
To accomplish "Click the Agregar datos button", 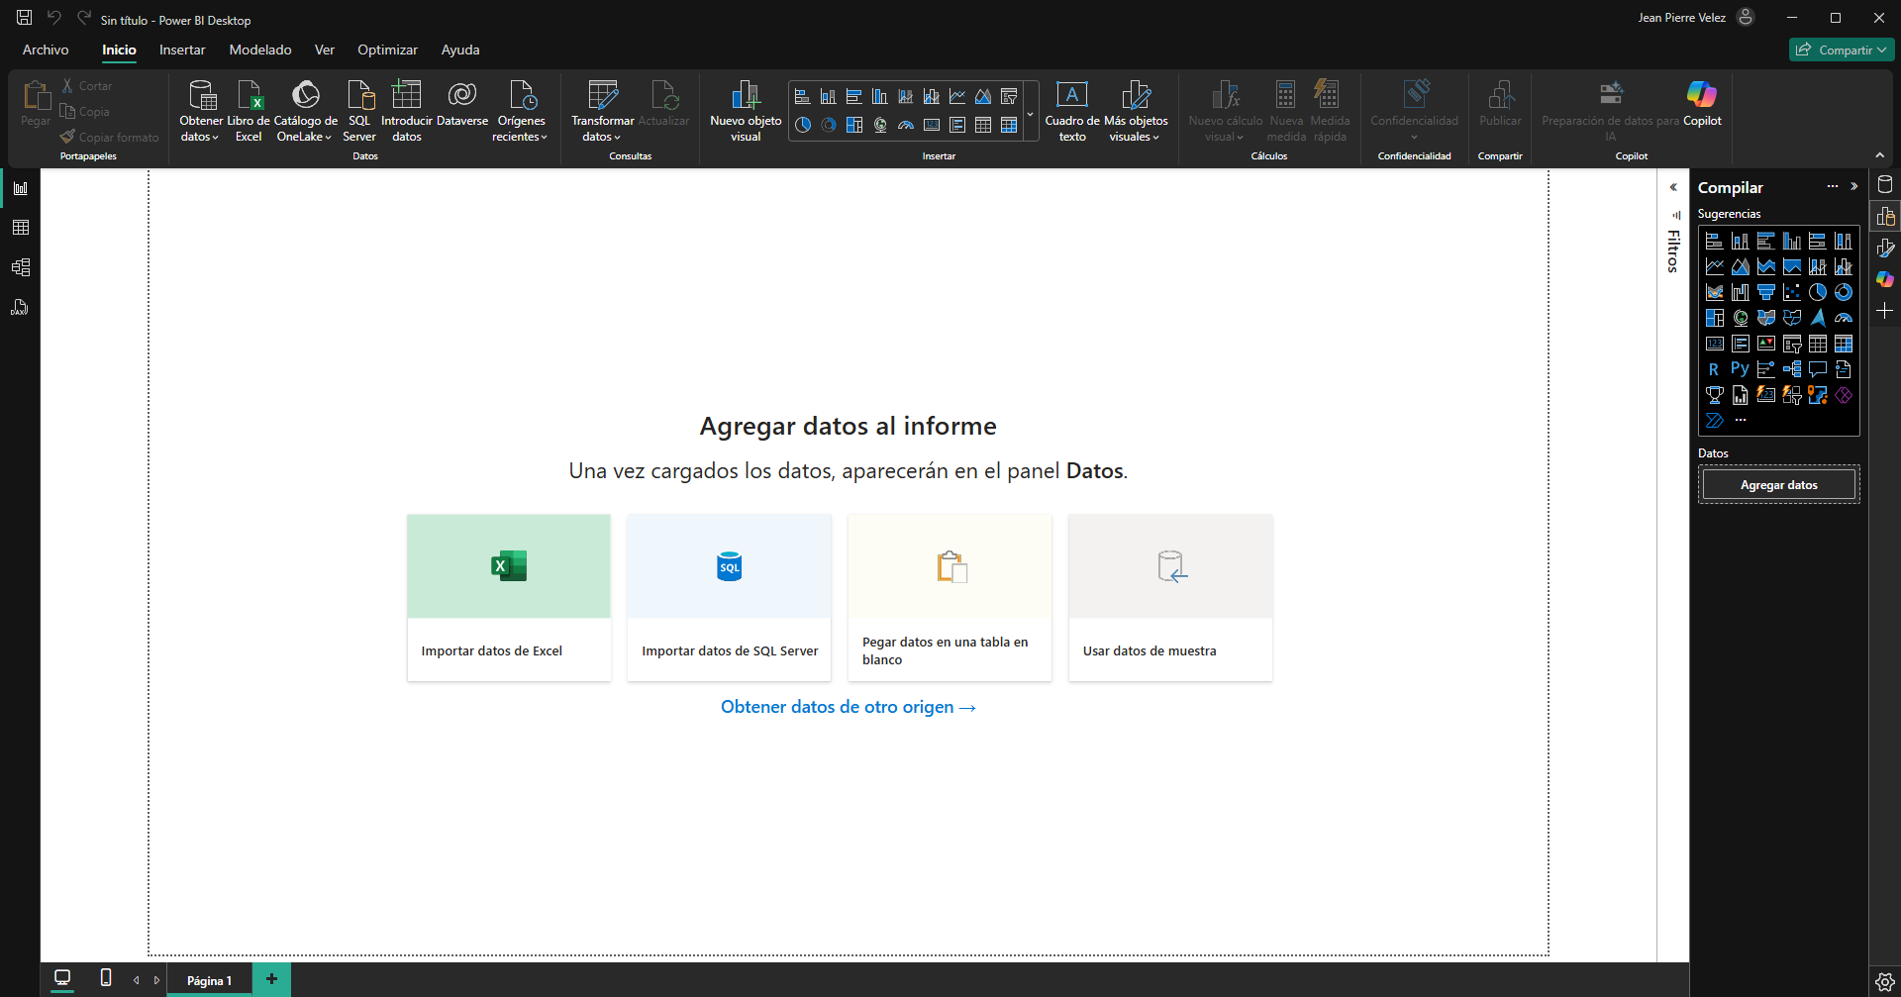I will coord(1778,485).
